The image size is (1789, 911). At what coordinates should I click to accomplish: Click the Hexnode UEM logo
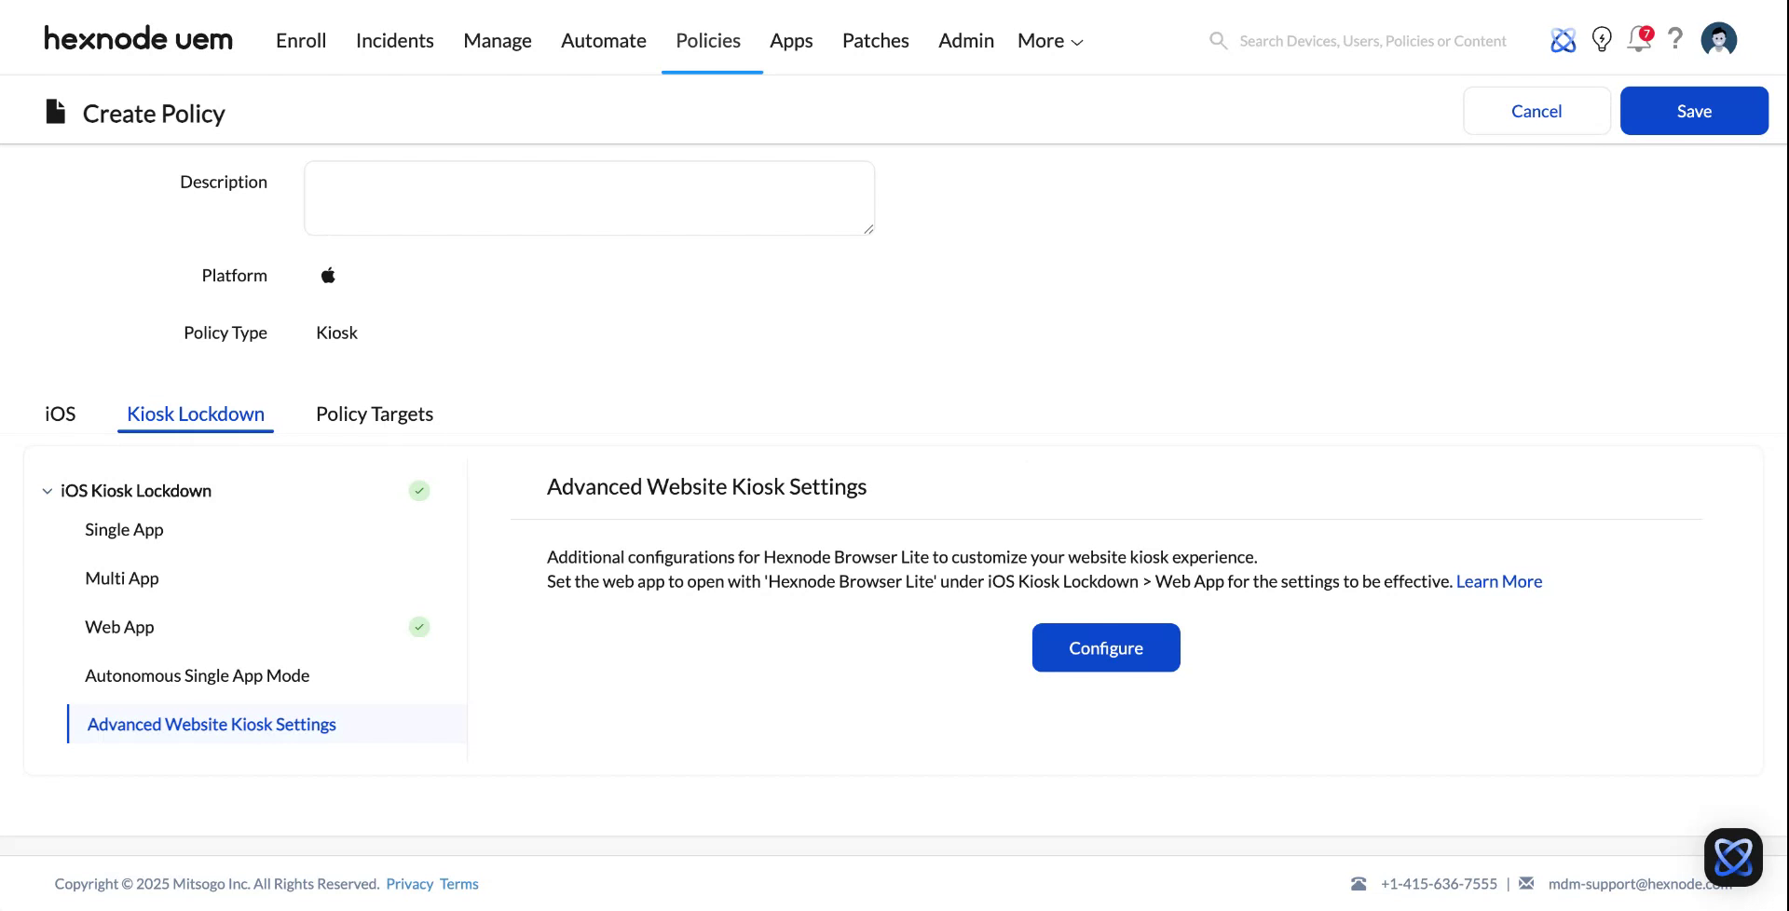point(138,38)
